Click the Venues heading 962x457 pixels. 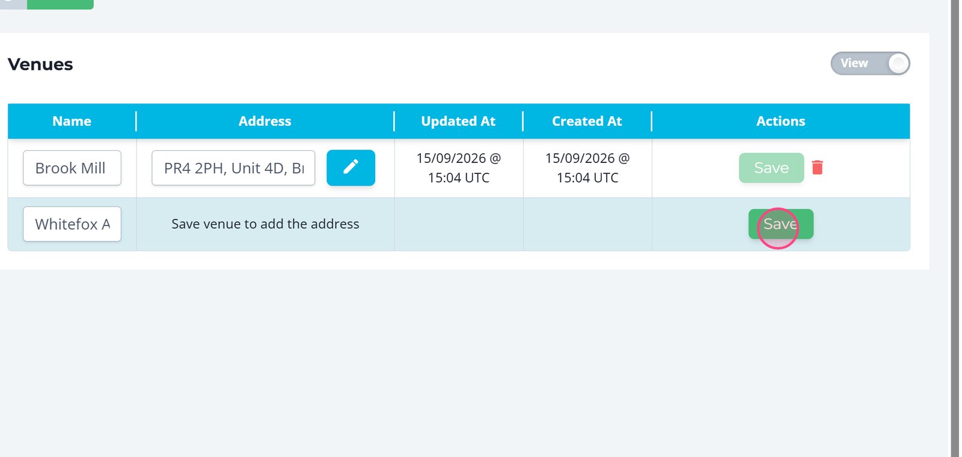coord(40,64)
